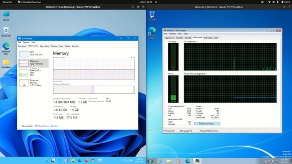292x164 pixels.
Task: Click Media Player icon on Windows 7 taskbar
Action: 178,161
